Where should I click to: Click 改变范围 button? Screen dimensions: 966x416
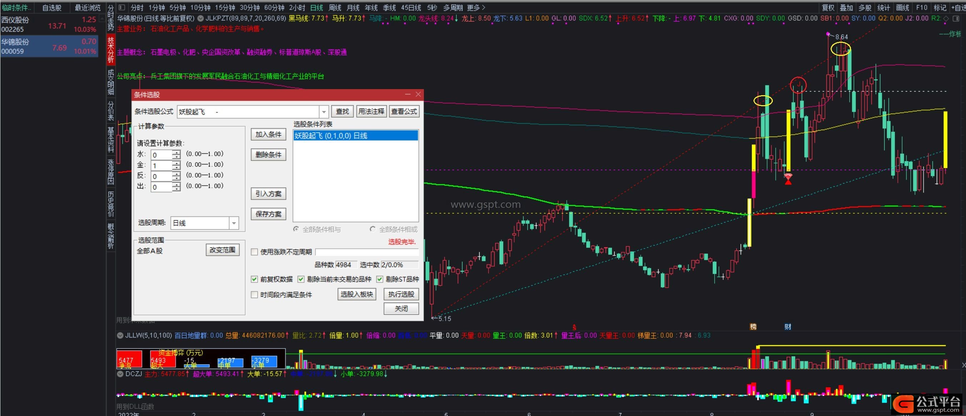pos(222,250)
